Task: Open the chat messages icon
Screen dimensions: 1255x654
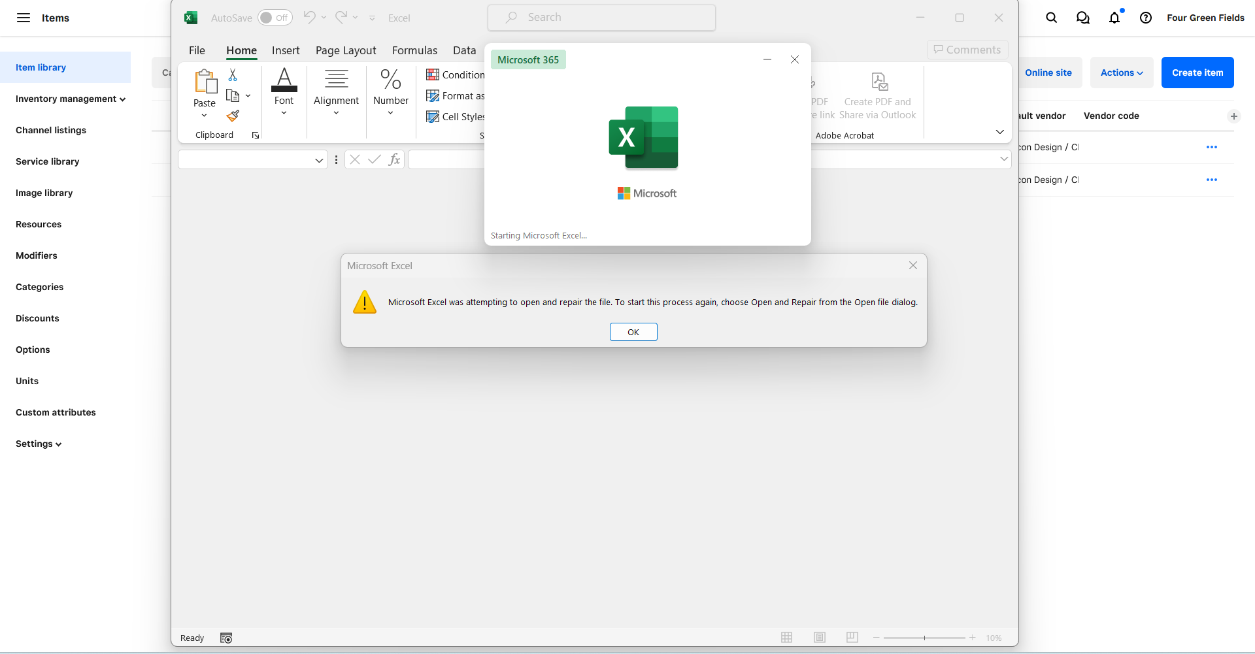Action: coord(1083,18)
